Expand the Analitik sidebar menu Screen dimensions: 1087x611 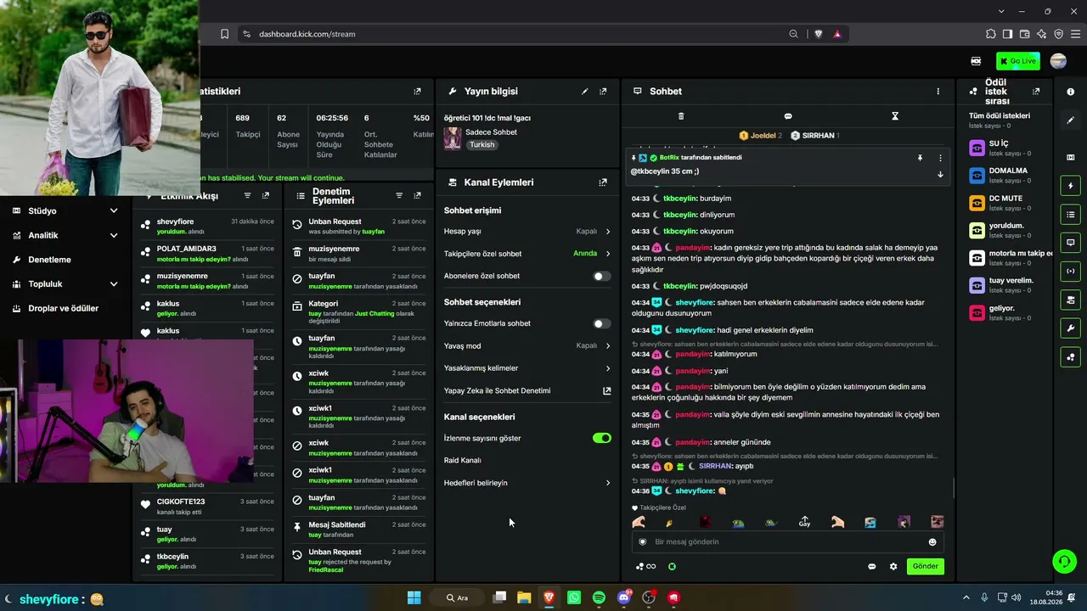coord(65,235)
